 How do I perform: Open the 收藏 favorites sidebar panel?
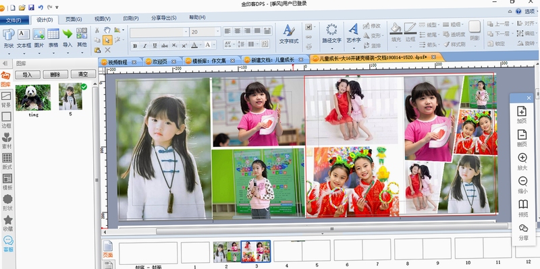click(8, 224)
